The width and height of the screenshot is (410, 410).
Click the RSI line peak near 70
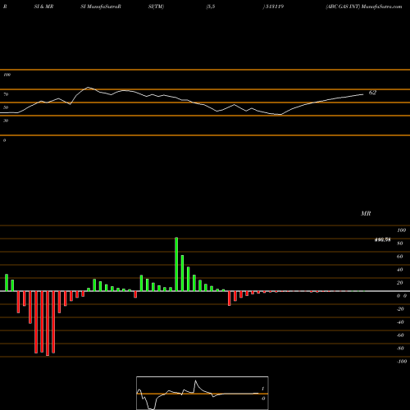(88, 87)
